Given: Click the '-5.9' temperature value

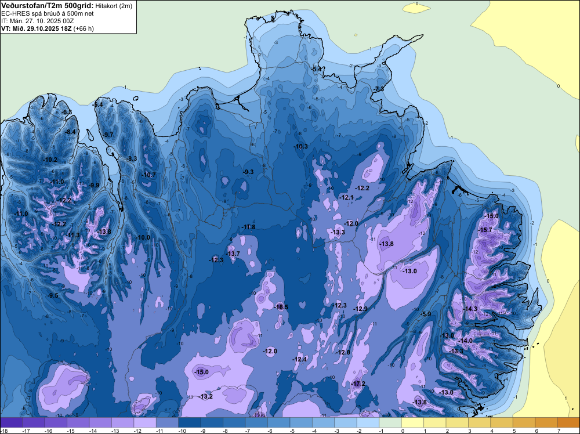Looking at the screenshot, I should pos(426,314).
